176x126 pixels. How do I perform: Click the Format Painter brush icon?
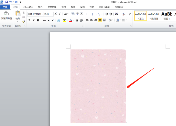click(24, 21)
